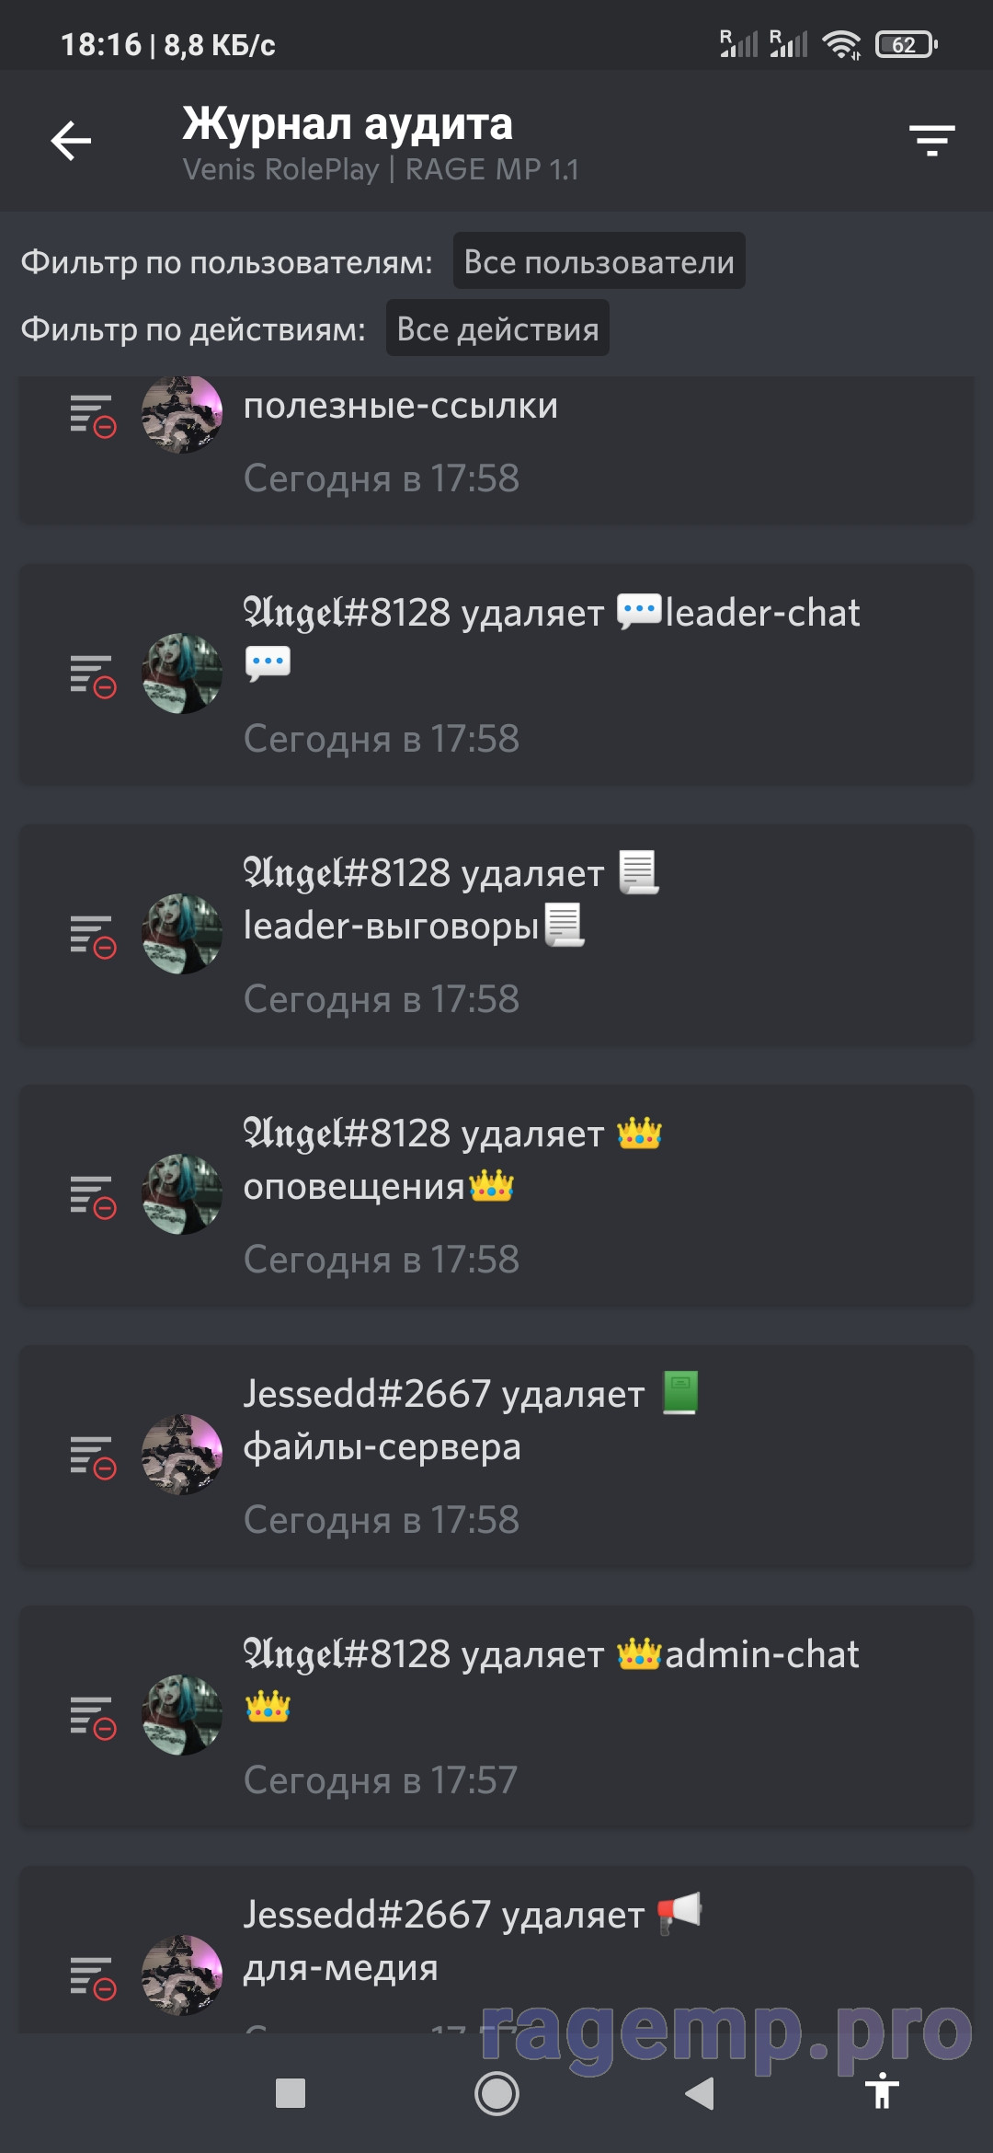
Task: Expand the оповещения deletion entry
Action: [x=496, y=1195]
